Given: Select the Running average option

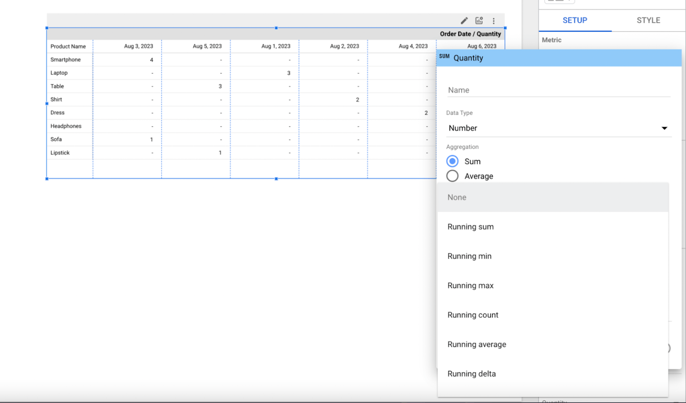Looking at the screenshot, I should [477, 344].
